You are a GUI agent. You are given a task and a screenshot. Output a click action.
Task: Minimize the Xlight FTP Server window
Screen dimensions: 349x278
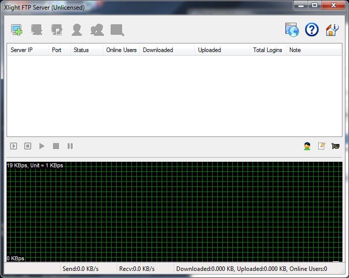coord(301,6)
